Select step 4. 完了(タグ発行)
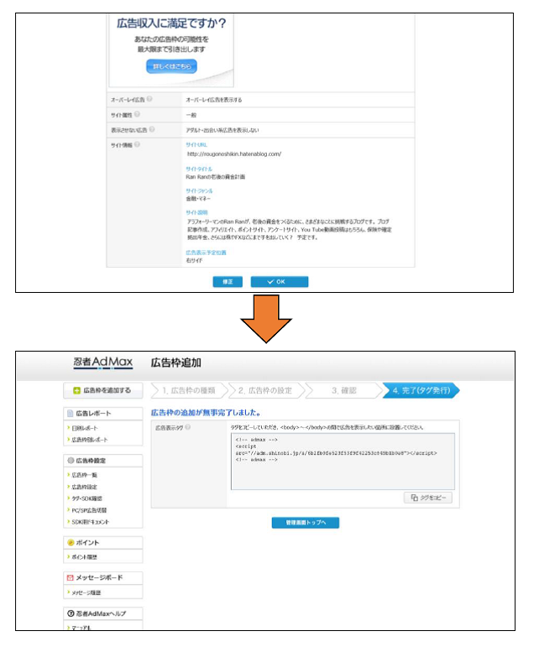Viewport: 534px width, 652px height. point(421,390)
